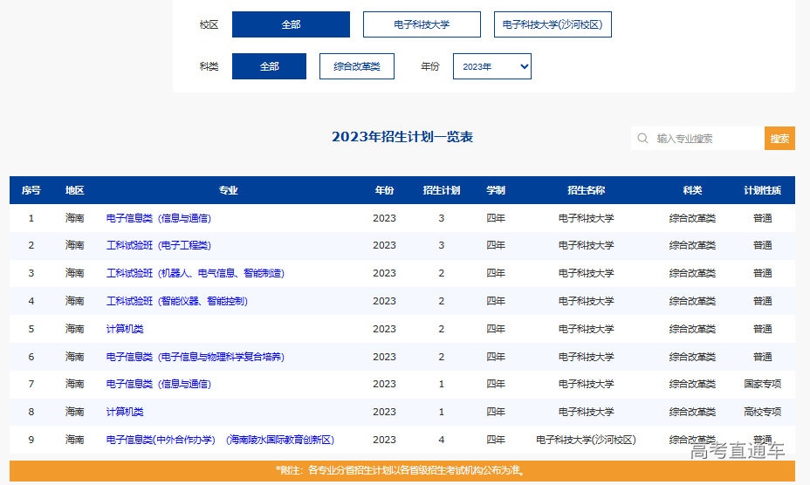Click the 计划性质 column header
This screenshot has width=810, height=485.
[763, 190]
